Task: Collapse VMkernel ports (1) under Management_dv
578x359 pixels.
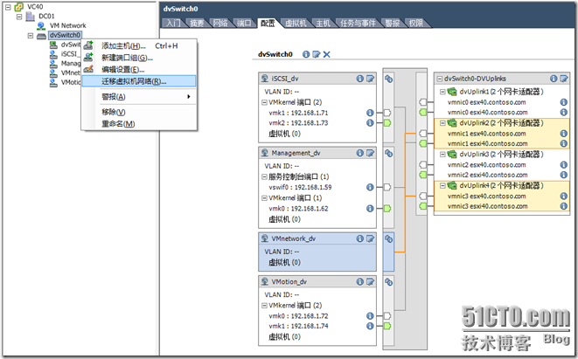Action: click(264, 198)
